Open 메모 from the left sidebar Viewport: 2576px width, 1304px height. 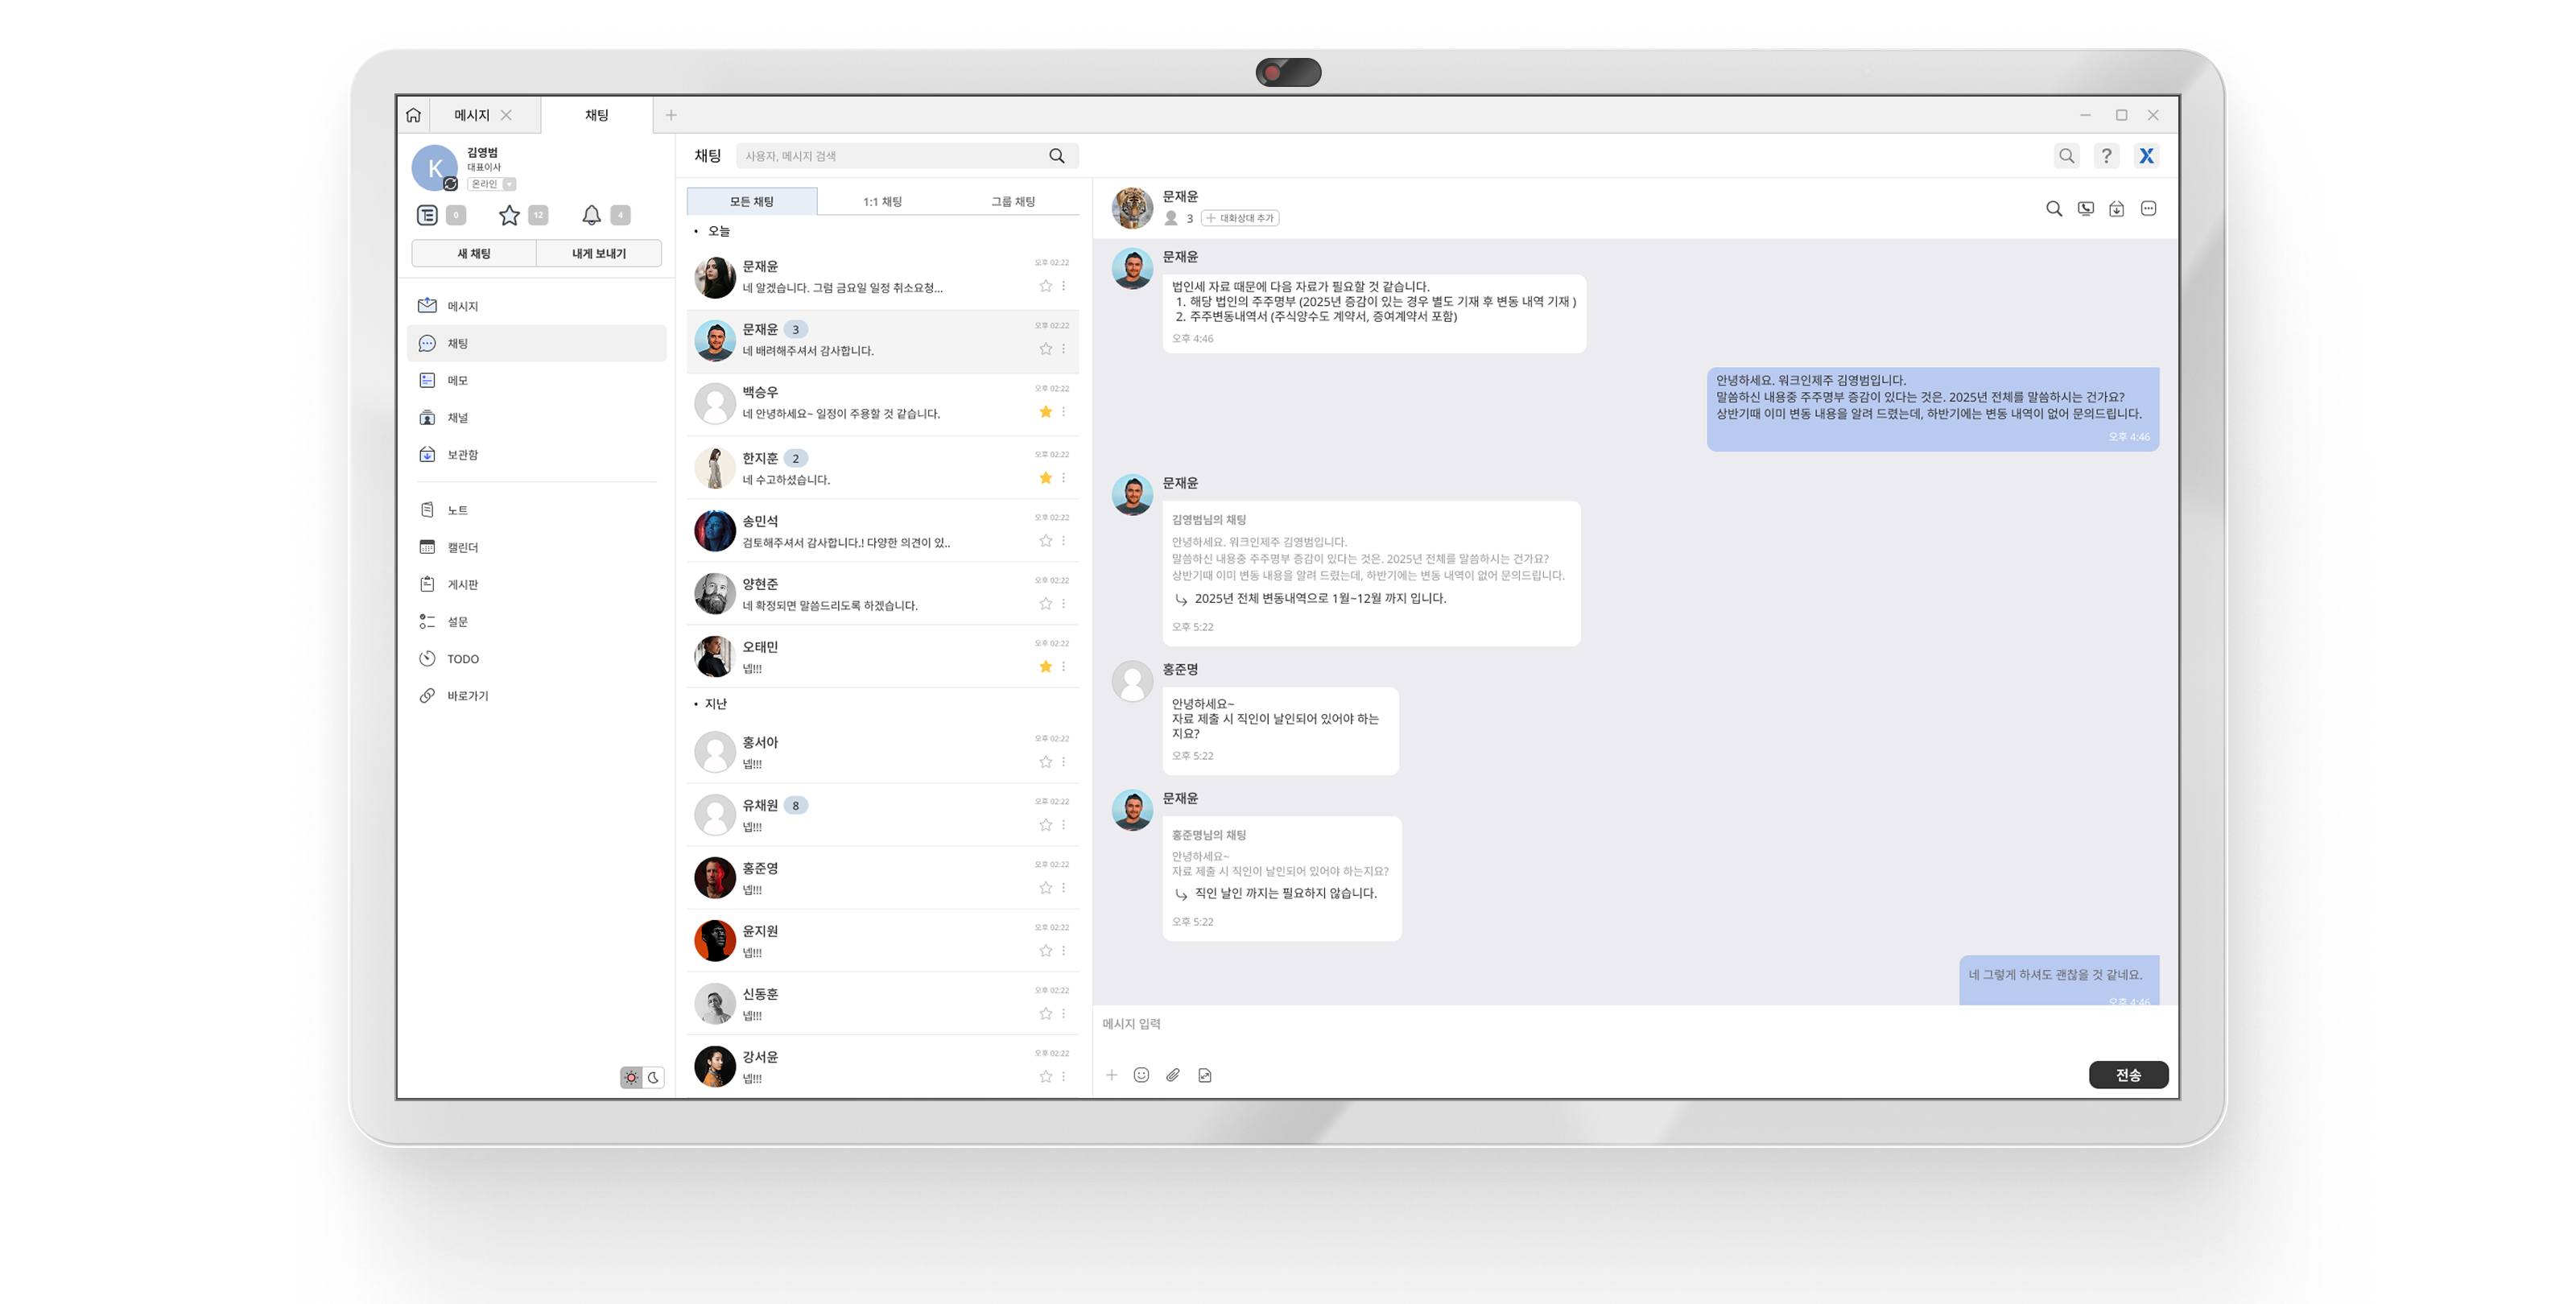(x=458, y=380)
